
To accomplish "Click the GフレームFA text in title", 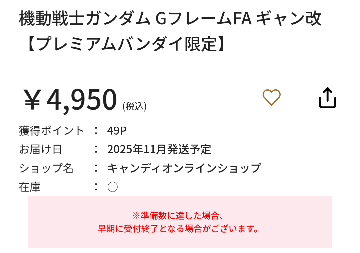I will pyautogui.click(x=204, y=18).
